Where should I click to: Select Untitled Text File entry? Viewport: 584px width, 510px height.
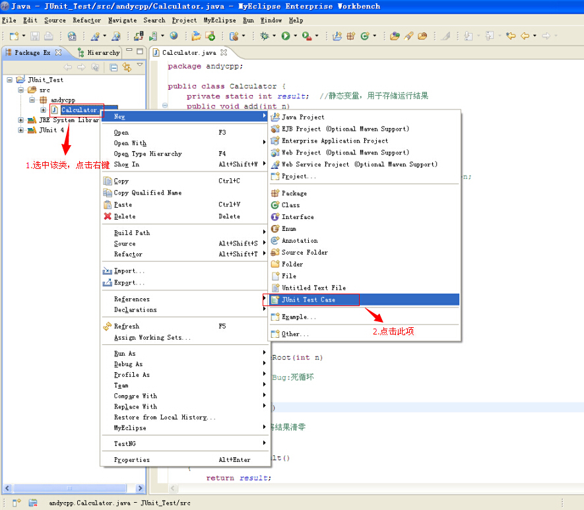click(364, 288)
